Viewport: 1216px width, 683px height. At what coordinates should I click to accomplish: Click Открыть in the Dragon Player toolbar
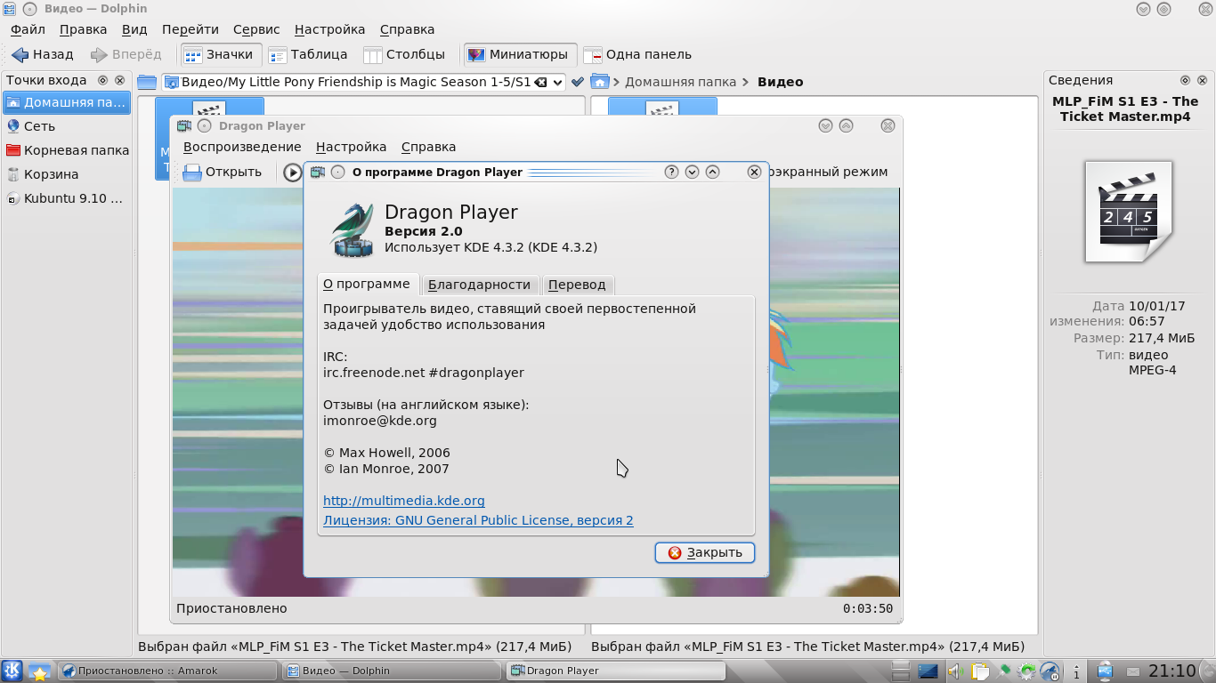223,172
